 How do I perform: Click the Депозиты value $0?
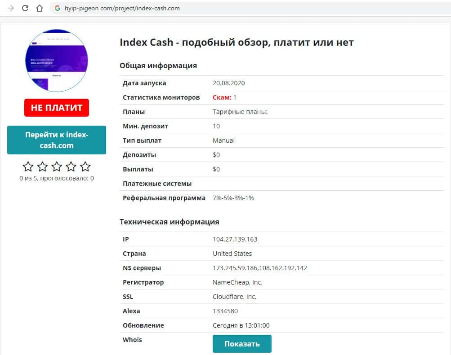(216, 155)
